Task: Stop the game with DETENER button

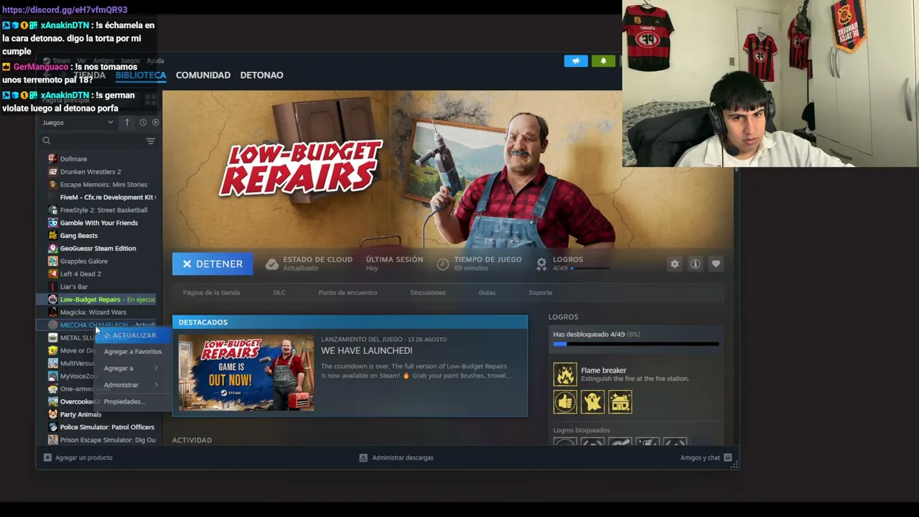Action: click(x=213, y=264)
